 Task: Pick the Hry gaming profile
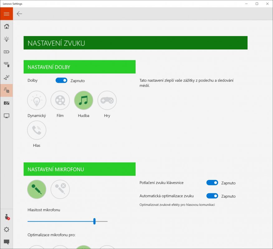pyautogui.click(x=107, y=100)
